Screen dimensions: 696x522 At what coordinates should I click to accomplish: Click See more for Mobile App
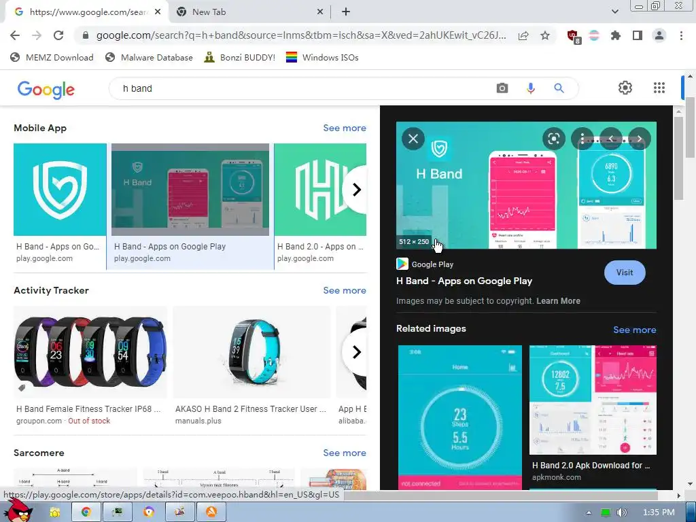tap(345, 128)
